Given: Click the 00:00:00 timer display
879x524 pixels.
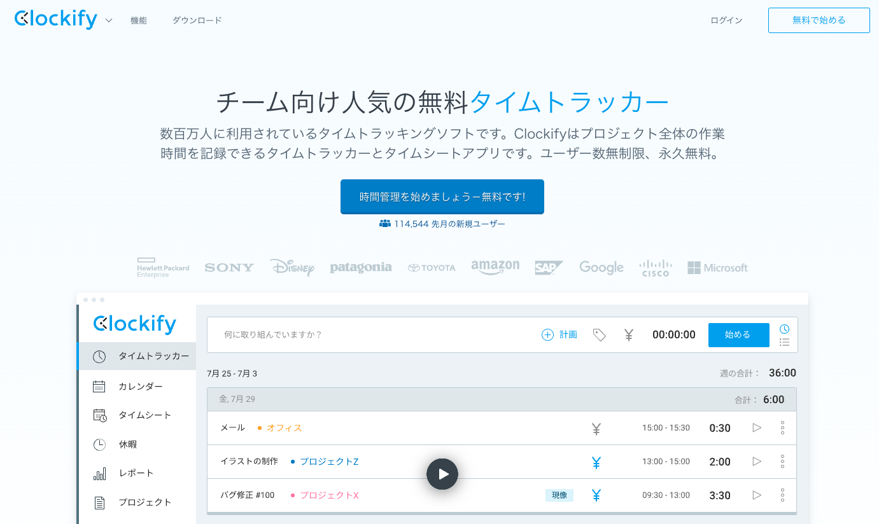Looking at the screenshot, I should pyautogui.click(x=674, y=334).
